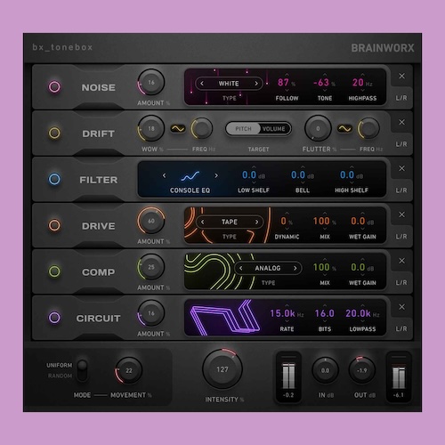
Task: Select next filter type after Console EQ
Action: (x=216, y=175)
